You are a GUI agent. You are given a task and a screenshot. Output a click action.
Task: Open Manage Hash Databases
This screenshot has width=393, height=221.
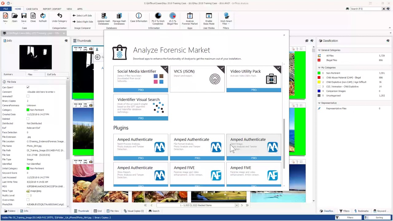119,19
